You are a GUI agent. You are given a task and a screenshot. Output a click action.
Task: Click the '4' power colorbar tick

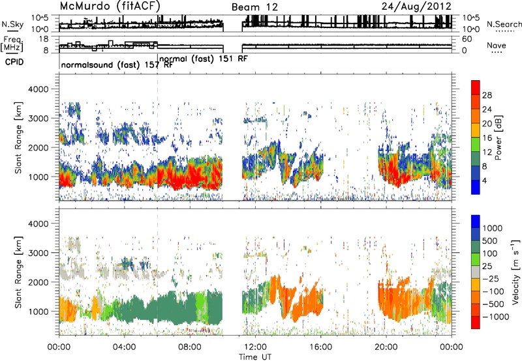tap(485, 181)
